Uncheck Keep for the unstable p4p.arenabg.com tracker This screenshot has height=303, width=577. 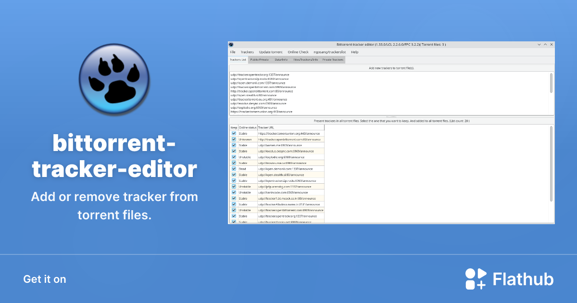(234, 186)
